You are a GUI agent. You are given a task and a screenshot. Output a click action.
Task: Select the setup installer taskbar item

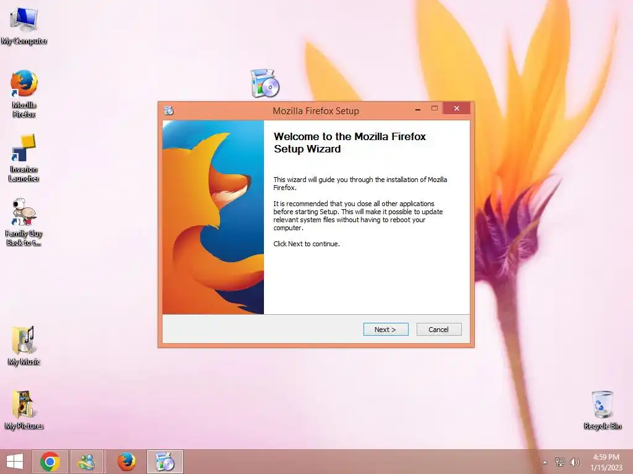click(x=164, y=462)
